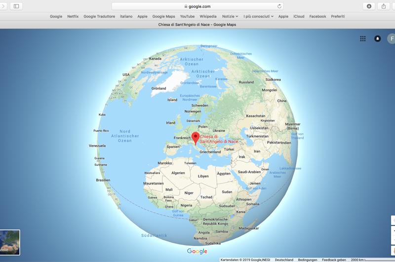Click the Bedingungen footer link
Viewport: 395px width, 262px height.
click(308, 260)
